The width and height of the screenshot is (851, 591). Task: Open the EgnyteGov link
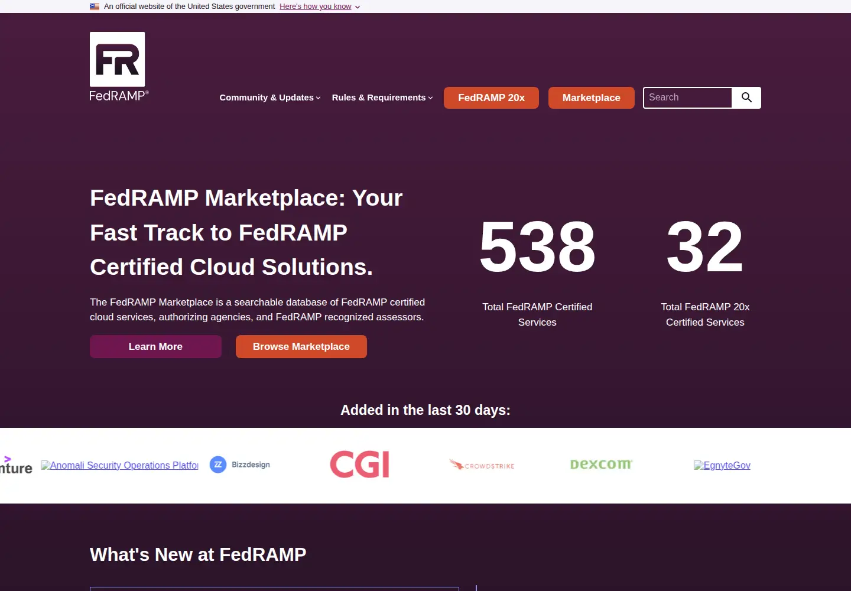(x=722, y=465)
